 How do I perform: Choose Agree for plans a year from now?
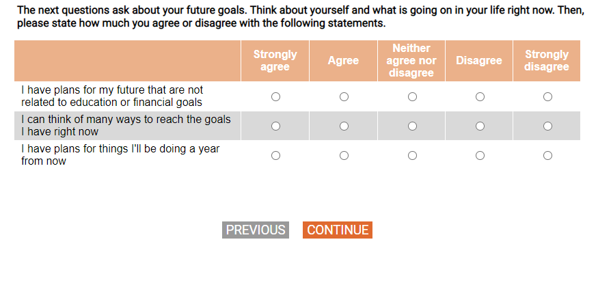click(344, 155)
